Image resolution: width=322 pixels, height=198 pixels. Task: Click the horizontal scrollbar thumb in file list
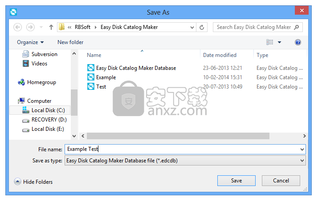coord(178,136)
